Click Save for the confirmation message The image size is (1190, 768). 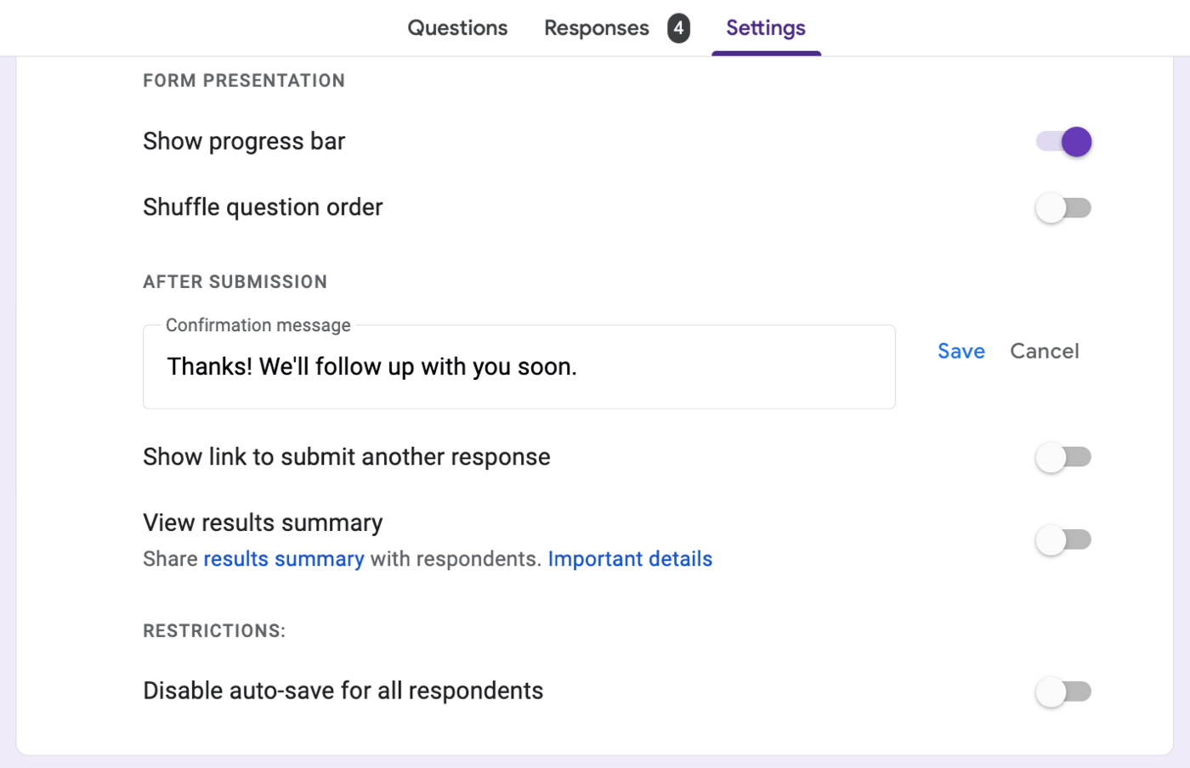point(961,351)
